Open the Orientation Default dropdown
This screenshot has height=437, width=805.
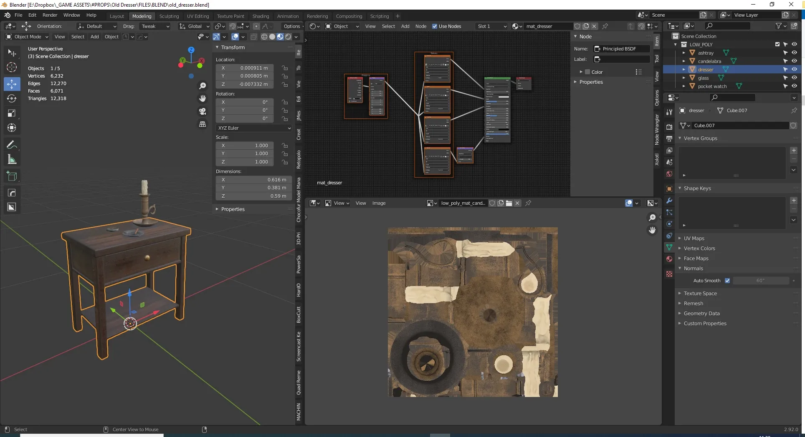coord(97,26)
